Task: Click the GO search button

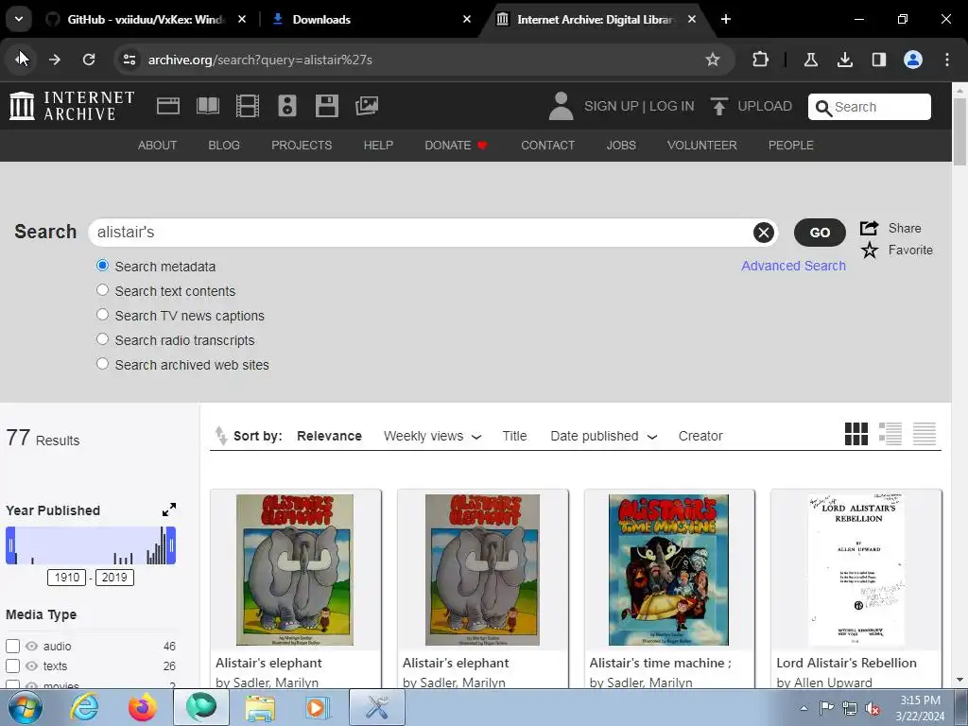Action: pyautogui.click(x=820, y=233)
